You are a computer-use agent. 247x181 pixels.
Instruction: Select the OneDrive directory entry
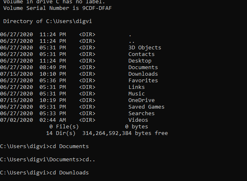[x=141, y=100]
